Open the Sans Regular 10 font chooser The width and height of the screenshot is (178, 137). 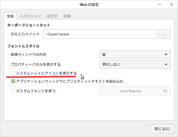(135, 91)
